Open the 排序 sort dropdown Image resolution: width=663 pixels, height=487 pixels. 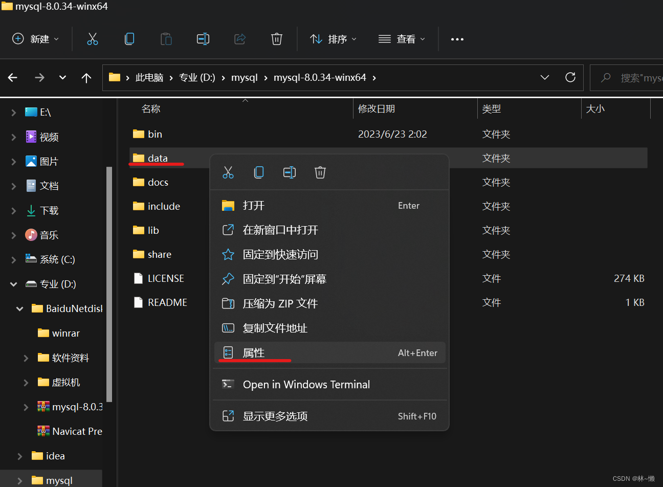(334, 39)
